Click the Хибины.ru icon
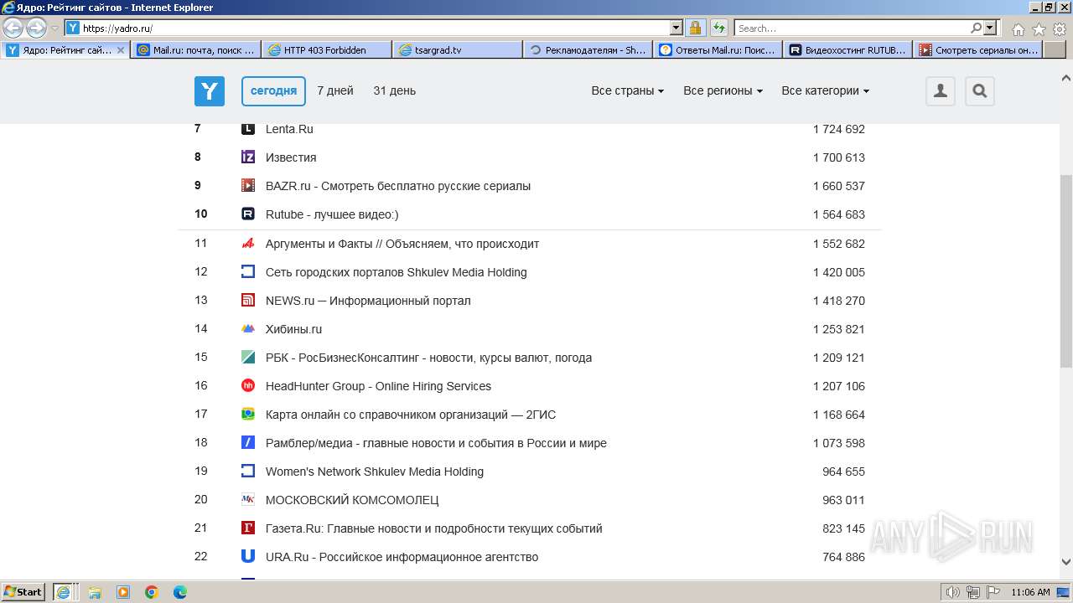 (248, 329)
